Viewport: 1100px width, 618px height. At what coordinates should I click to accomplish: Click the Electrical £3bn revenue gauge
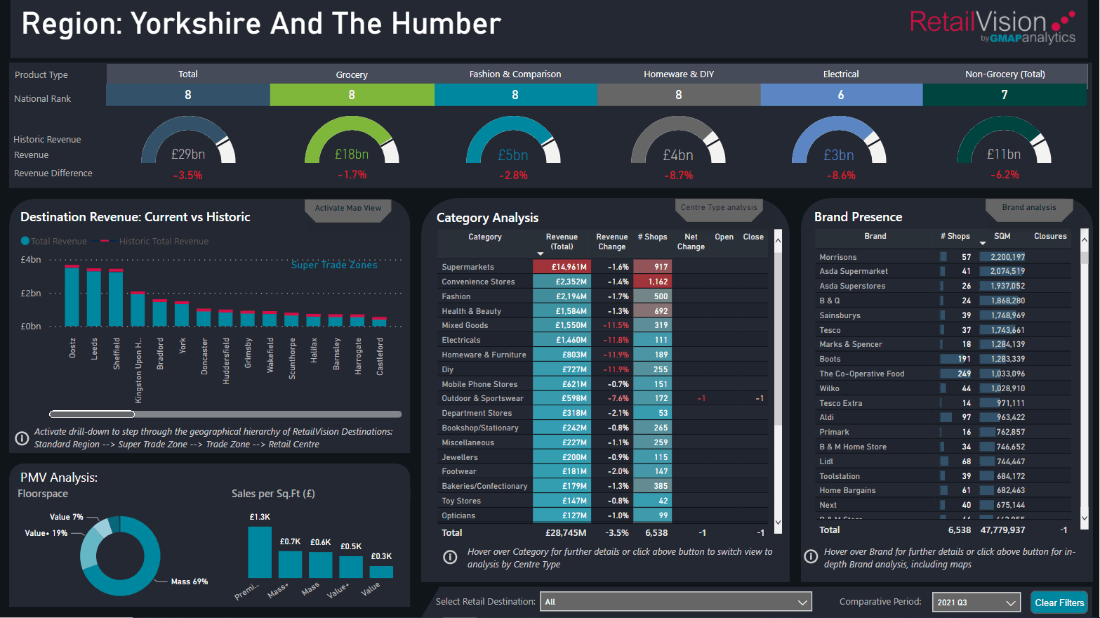pos(840,140)
